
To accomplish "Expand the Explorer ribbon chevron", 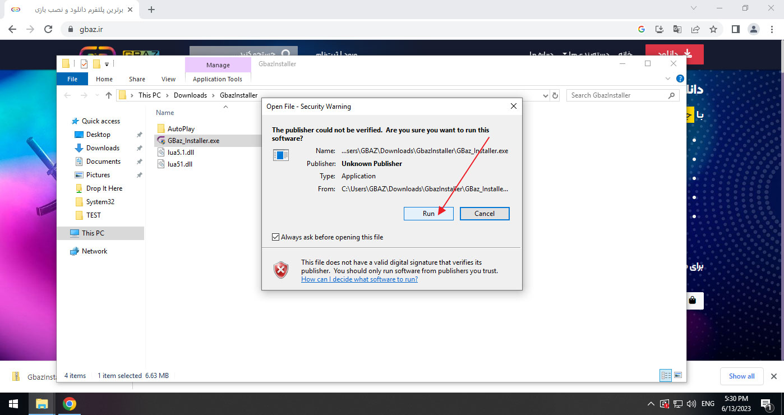I will [667, 79].
